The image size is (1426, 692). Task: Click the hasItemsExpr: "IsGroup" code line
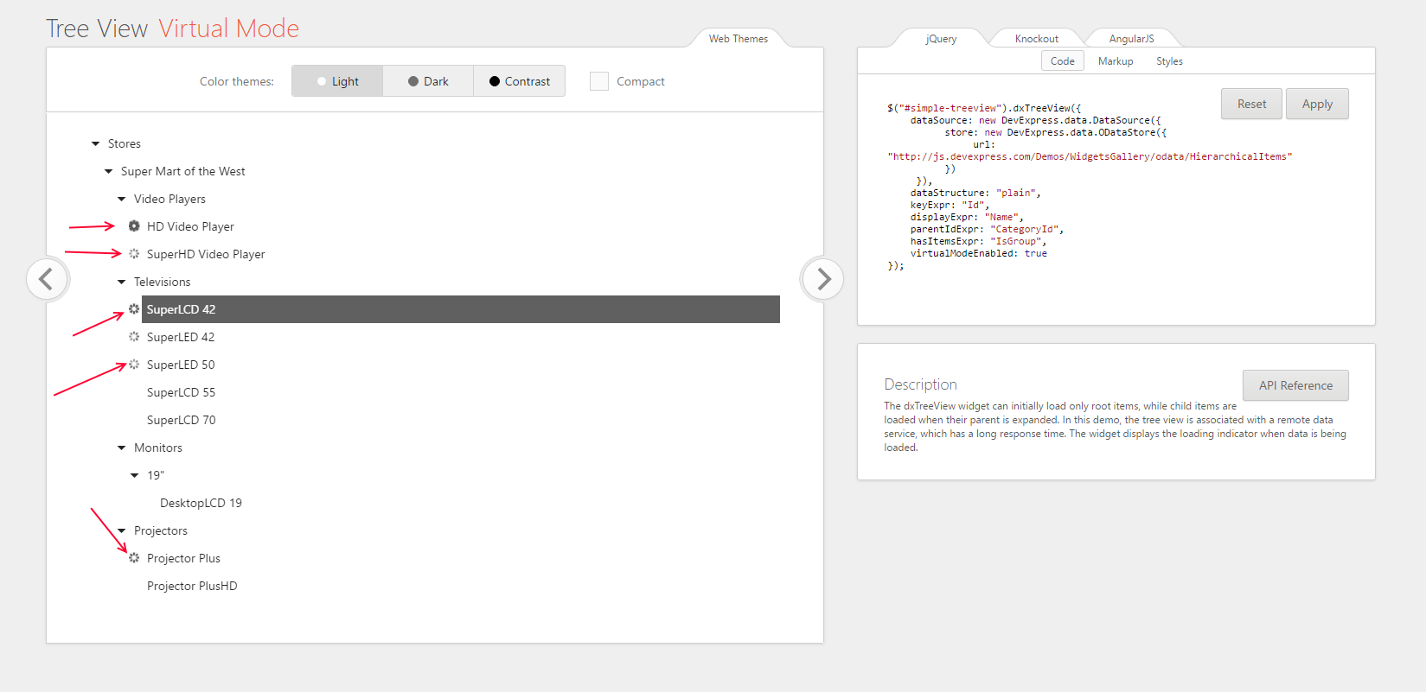click(978, 241)
